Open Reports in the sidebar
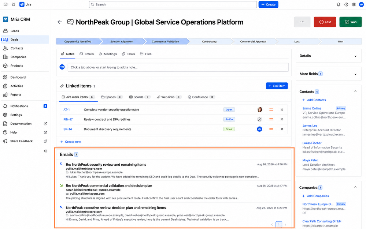Image resolution: width=366 pixels, height=229 pixels. point(25,95)
